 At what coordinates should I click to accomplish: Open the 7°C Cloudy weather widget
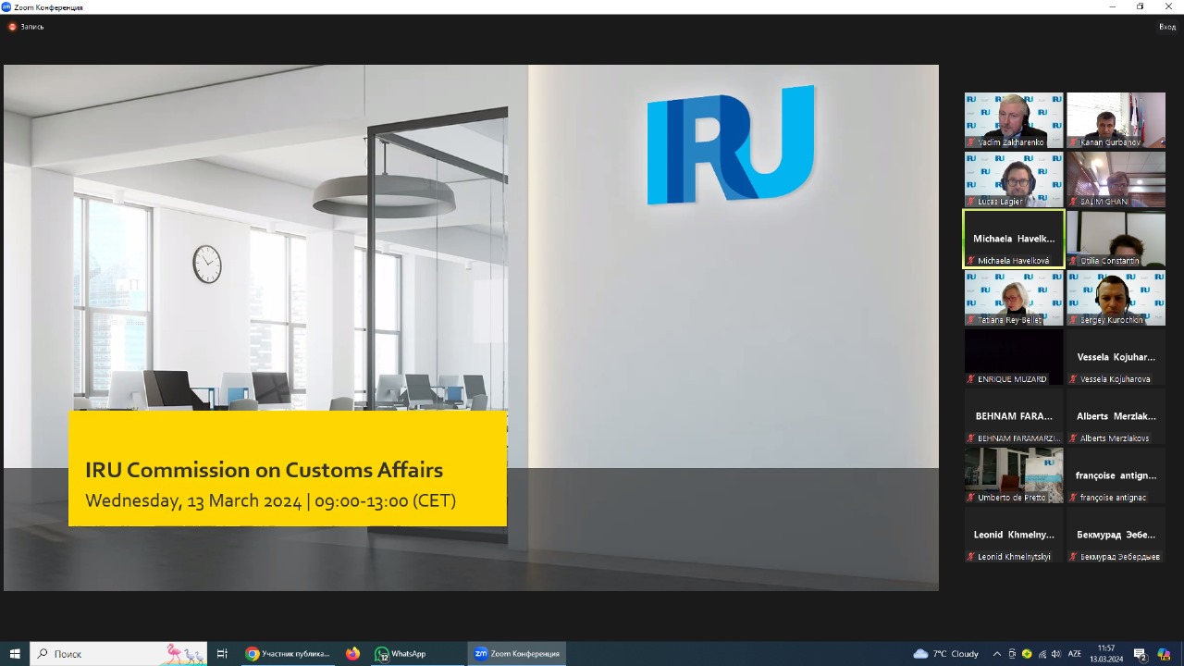(x=946, y=654)
